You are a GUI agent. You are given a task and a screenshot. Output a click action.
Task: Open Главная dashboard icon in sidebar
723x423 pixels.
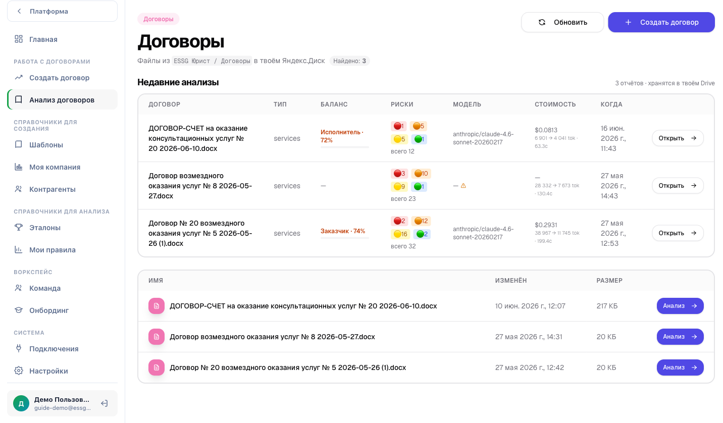tap(19, 39)
